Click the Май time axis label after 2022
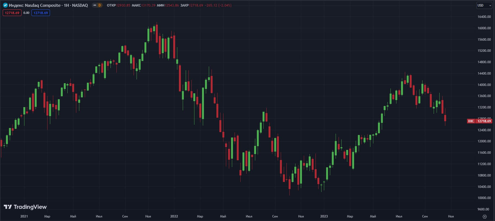 click(x=223, y=216)
